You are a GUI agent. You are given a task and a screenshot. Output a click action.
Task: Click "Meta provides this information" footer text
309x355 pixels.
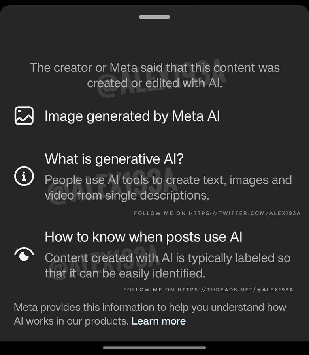[x=150, y=307]
